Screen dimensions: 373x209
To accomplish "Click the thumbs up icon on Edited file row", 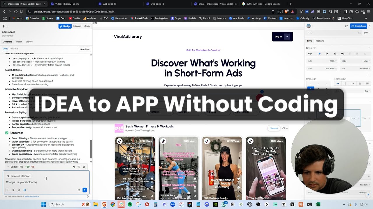I will pos(84,167).
